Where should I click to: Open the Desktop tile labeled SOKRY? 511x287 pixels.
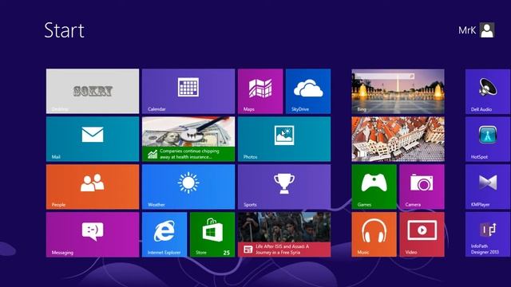tap(93, 91)
